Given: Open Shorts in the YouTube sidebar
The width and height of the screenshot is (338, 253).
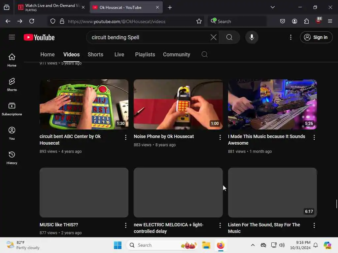Looking at the screenshot, I should 12,85.
